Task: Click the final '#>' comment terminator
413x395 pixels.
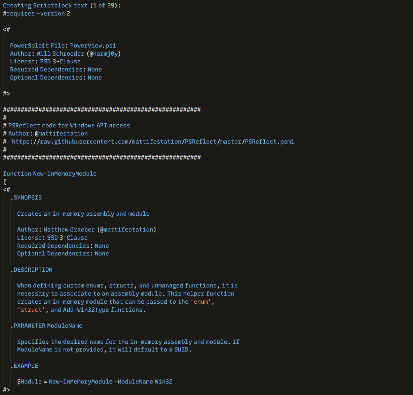Action: pos(6,390)
